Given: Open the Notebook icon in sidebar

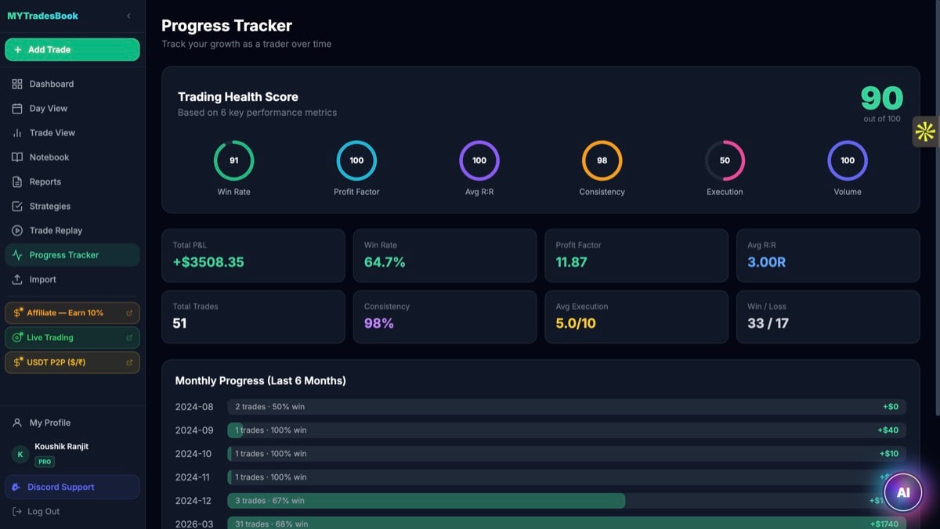Looking at the screenshot, I should tap(17, 157).
